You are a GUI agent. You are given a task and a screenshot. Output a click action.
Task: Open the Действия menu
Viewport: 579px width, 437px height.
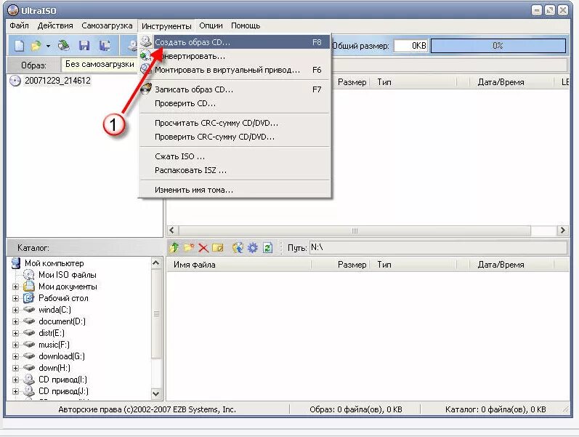click(55, 25)
